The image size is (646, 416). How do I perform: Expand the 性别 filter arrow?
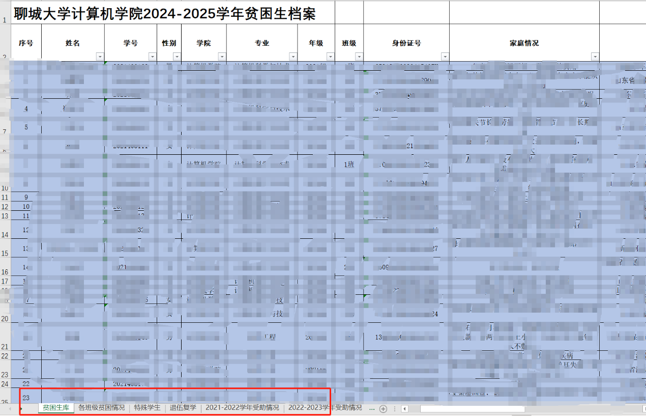click(177, 57)
